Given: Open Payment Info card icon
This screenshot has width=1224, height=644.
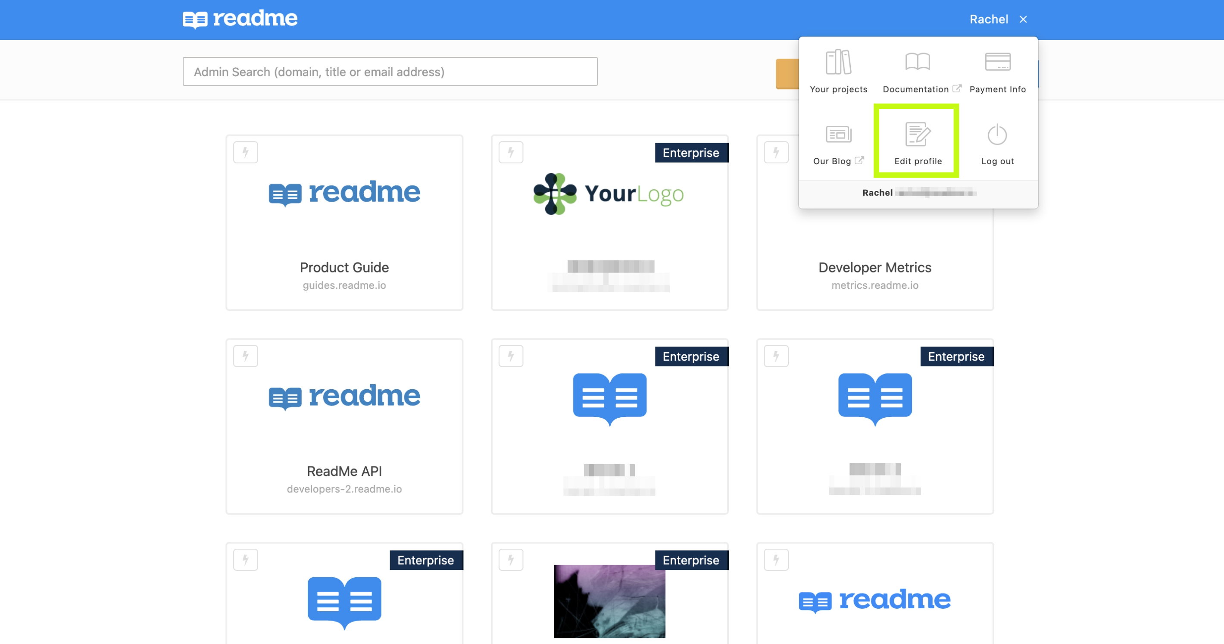Looking at the screenshot, I should point(997,62).
